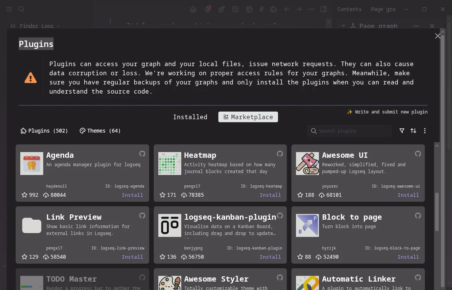Click the Block to page star icon
This screenshot has width=452, height=290.
coord(300,257)
